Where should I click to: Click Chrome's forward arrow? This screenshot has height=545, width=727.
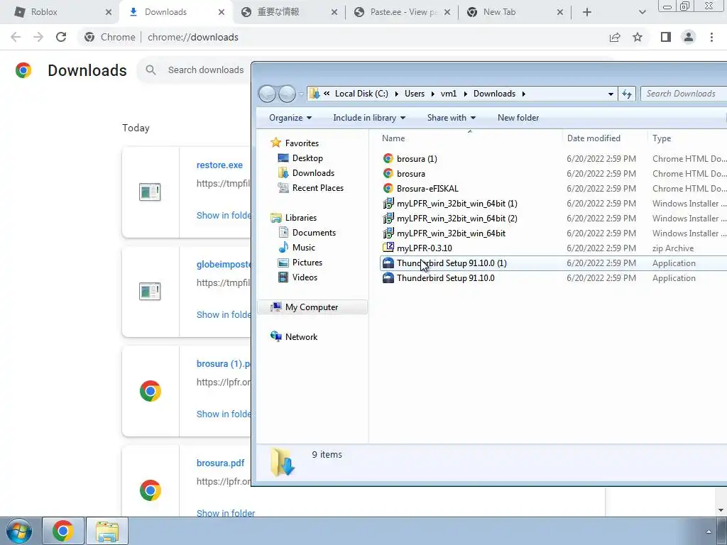[38, 37]
